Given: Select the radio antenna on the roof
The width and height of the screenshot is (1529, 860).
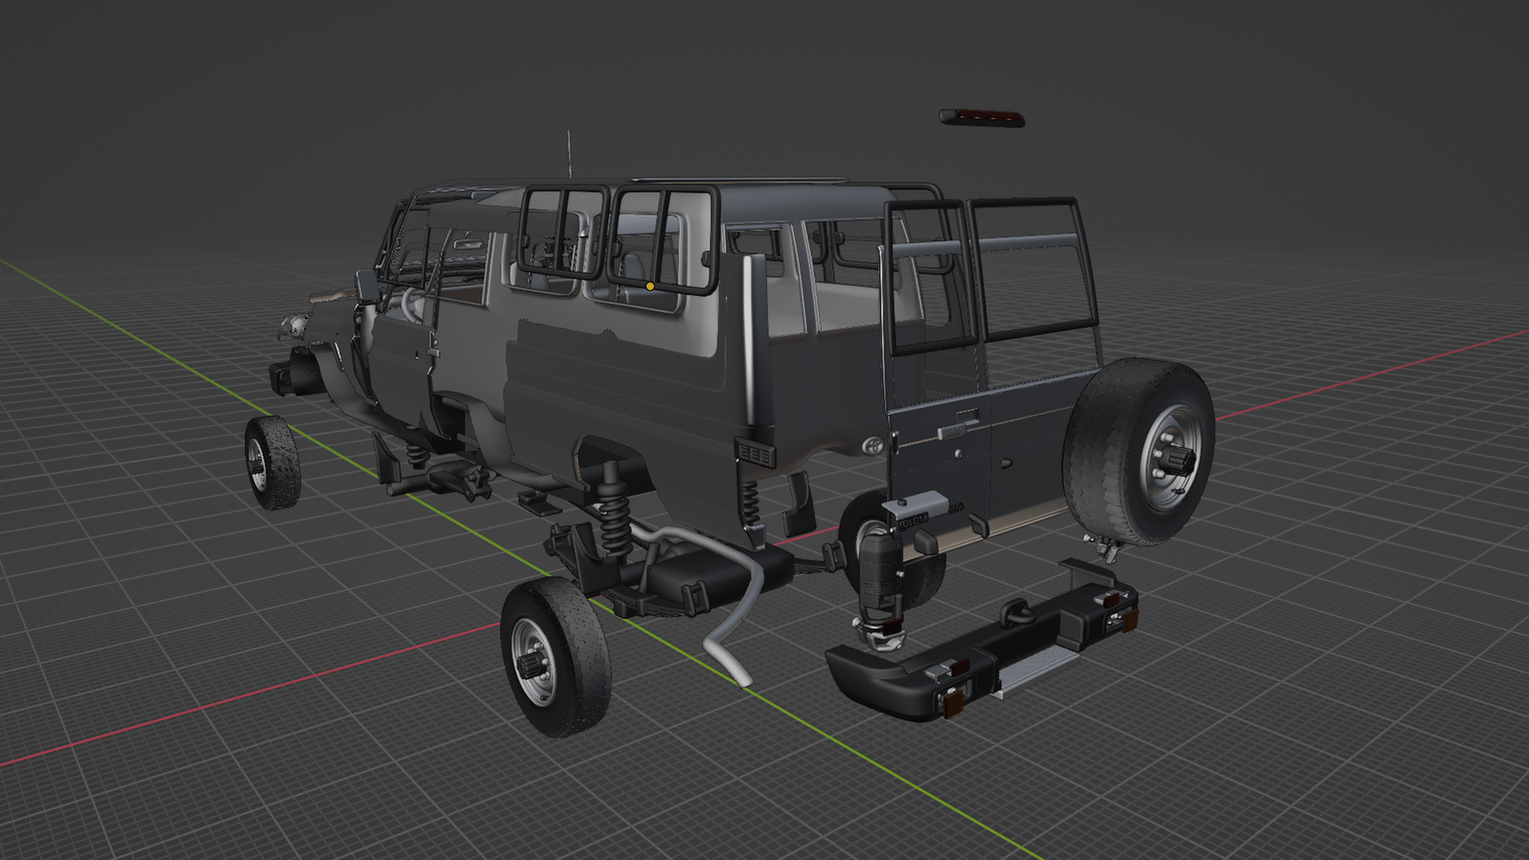Looking at the screenshot, I should (x=569, y=154).
